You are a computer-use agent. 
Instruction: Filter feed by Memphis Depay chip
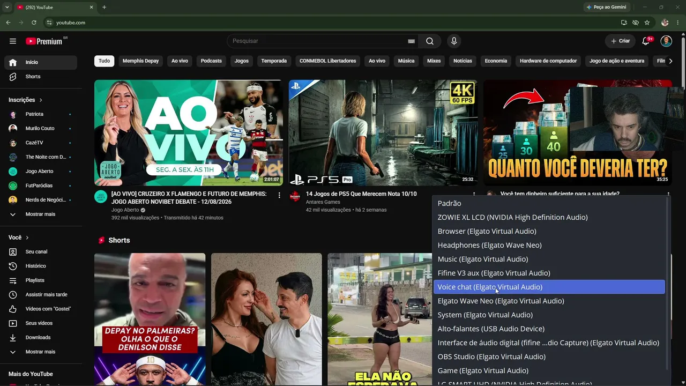(x=140, y=61)
